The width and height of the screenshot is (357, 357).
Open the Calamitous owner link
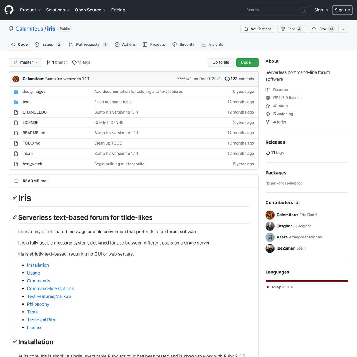(29, 29)
